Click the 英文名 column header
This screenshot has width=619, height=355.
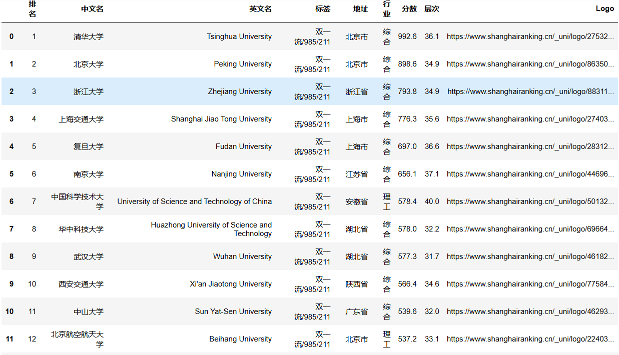261,9
